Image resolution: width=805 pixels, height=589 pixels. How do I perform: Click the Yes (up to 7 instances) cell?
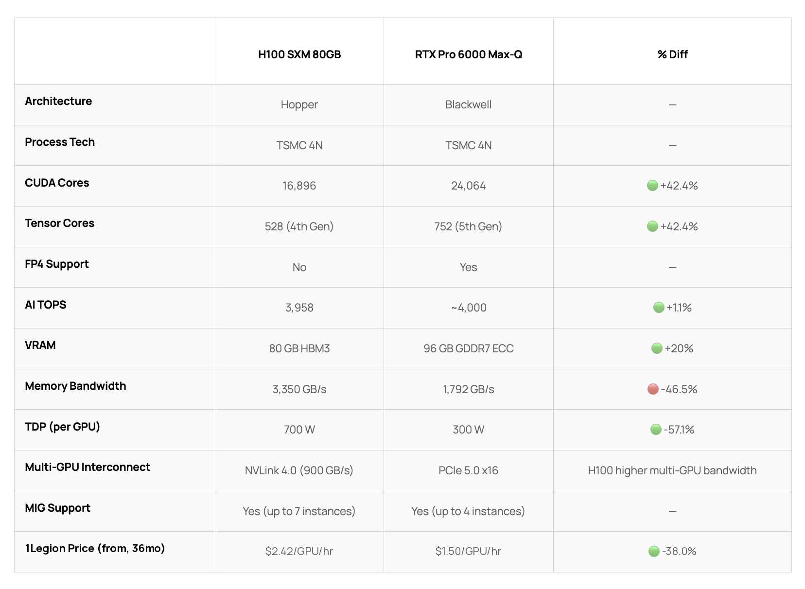299,511
